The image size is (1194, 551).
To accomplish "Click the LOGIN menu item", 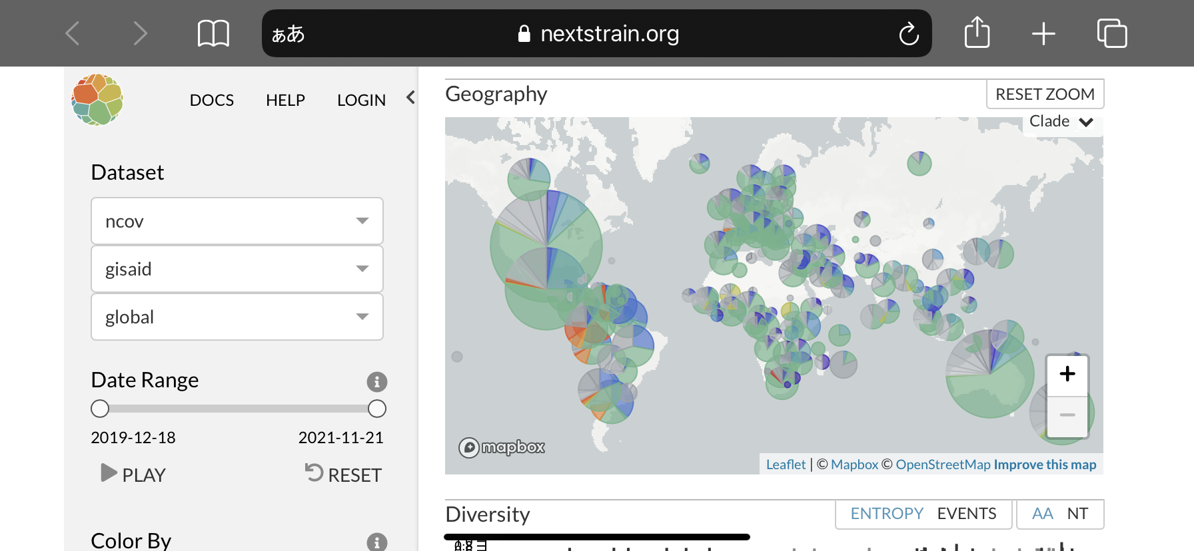I will pos(361,100).
